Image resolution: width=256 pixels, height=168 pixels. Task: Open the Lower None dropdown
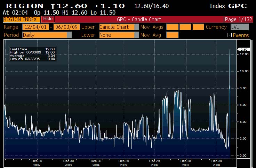pos(119,35)
